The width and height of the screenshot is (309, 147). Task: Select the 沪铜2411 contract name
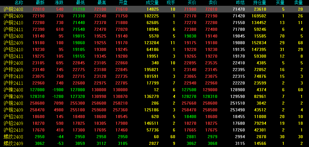pos(13,29)
